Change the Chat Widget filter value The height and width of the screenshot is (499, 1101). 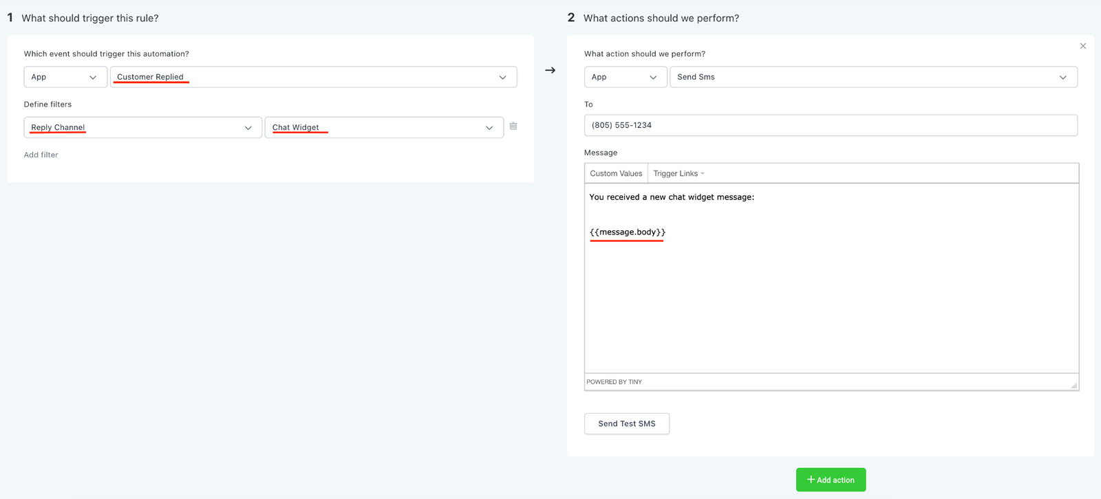[383, 128]
